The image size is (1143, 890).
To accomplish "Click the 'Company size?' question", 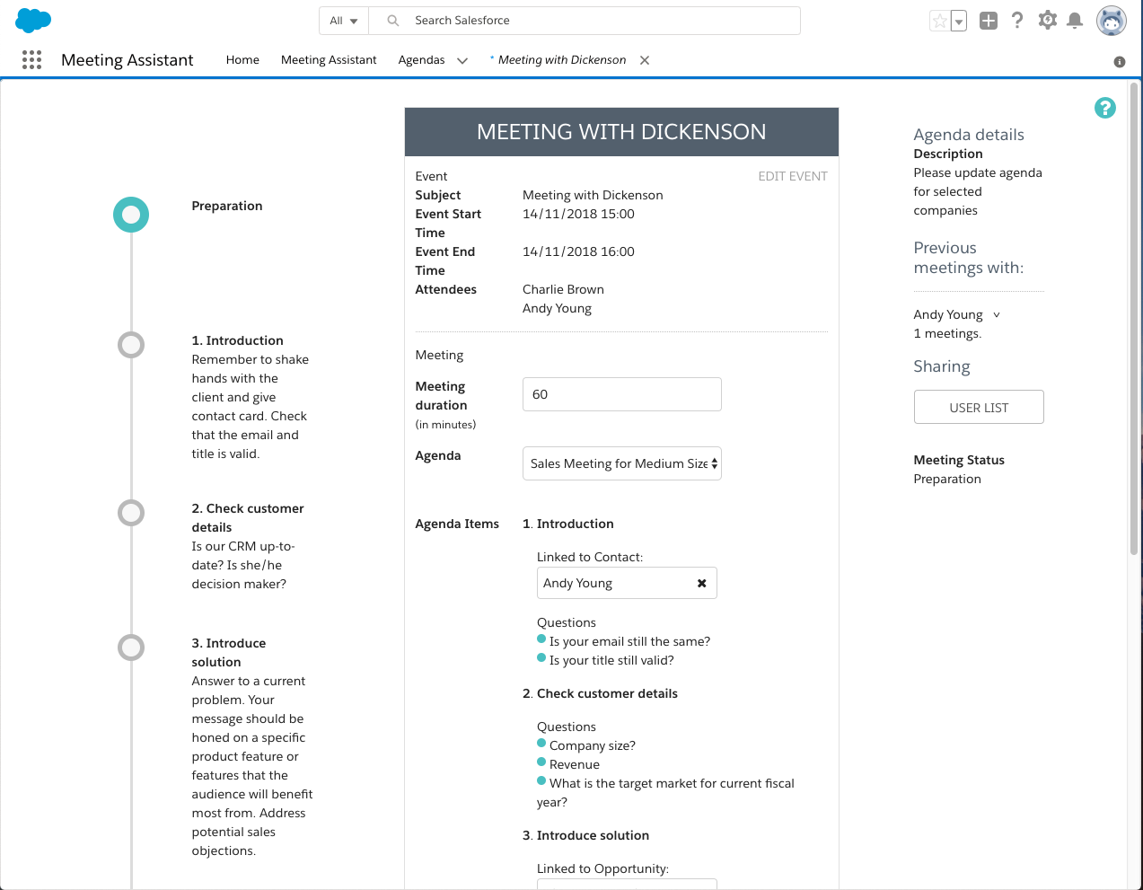I will pyautogui.click(x=593, y=745).
